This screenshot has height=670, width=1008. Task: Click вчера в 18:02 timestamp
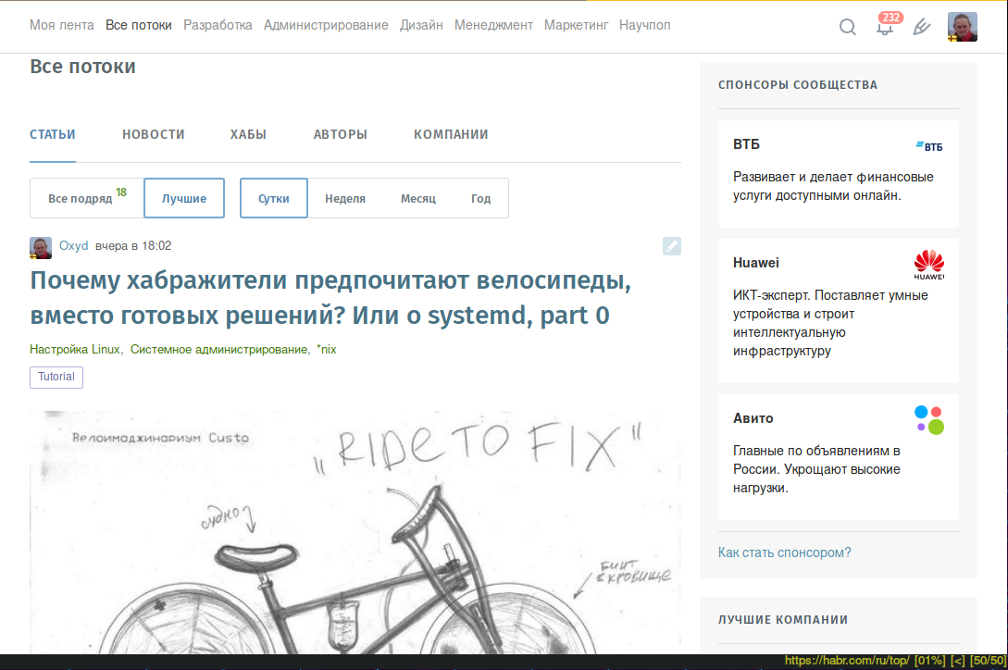click(x=133, y=245)
